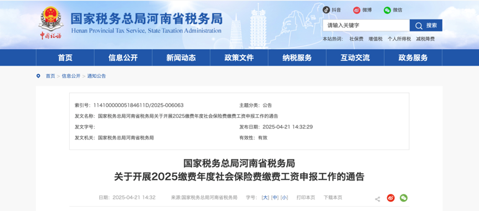479x211 pixels.
Task: Open the 信息公开 navigation menu
Action: tap(123, 58)
